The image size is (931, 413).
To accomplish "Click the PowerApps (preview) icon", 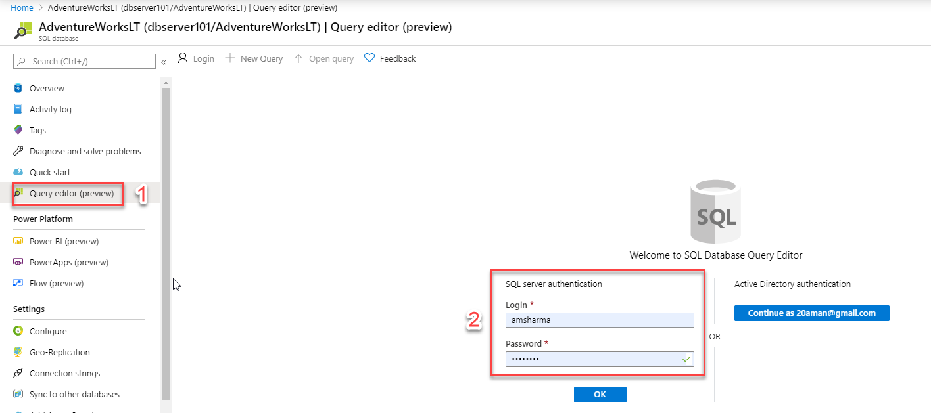I will point(18,262).
